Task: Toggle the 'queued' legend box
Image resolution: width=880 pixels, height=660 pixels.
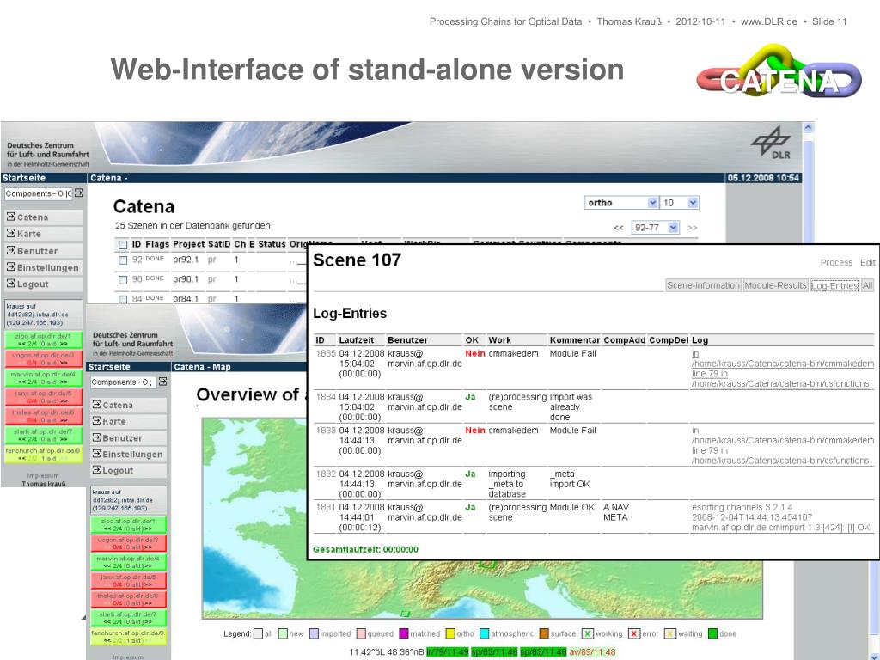Action: click(362, 633)
